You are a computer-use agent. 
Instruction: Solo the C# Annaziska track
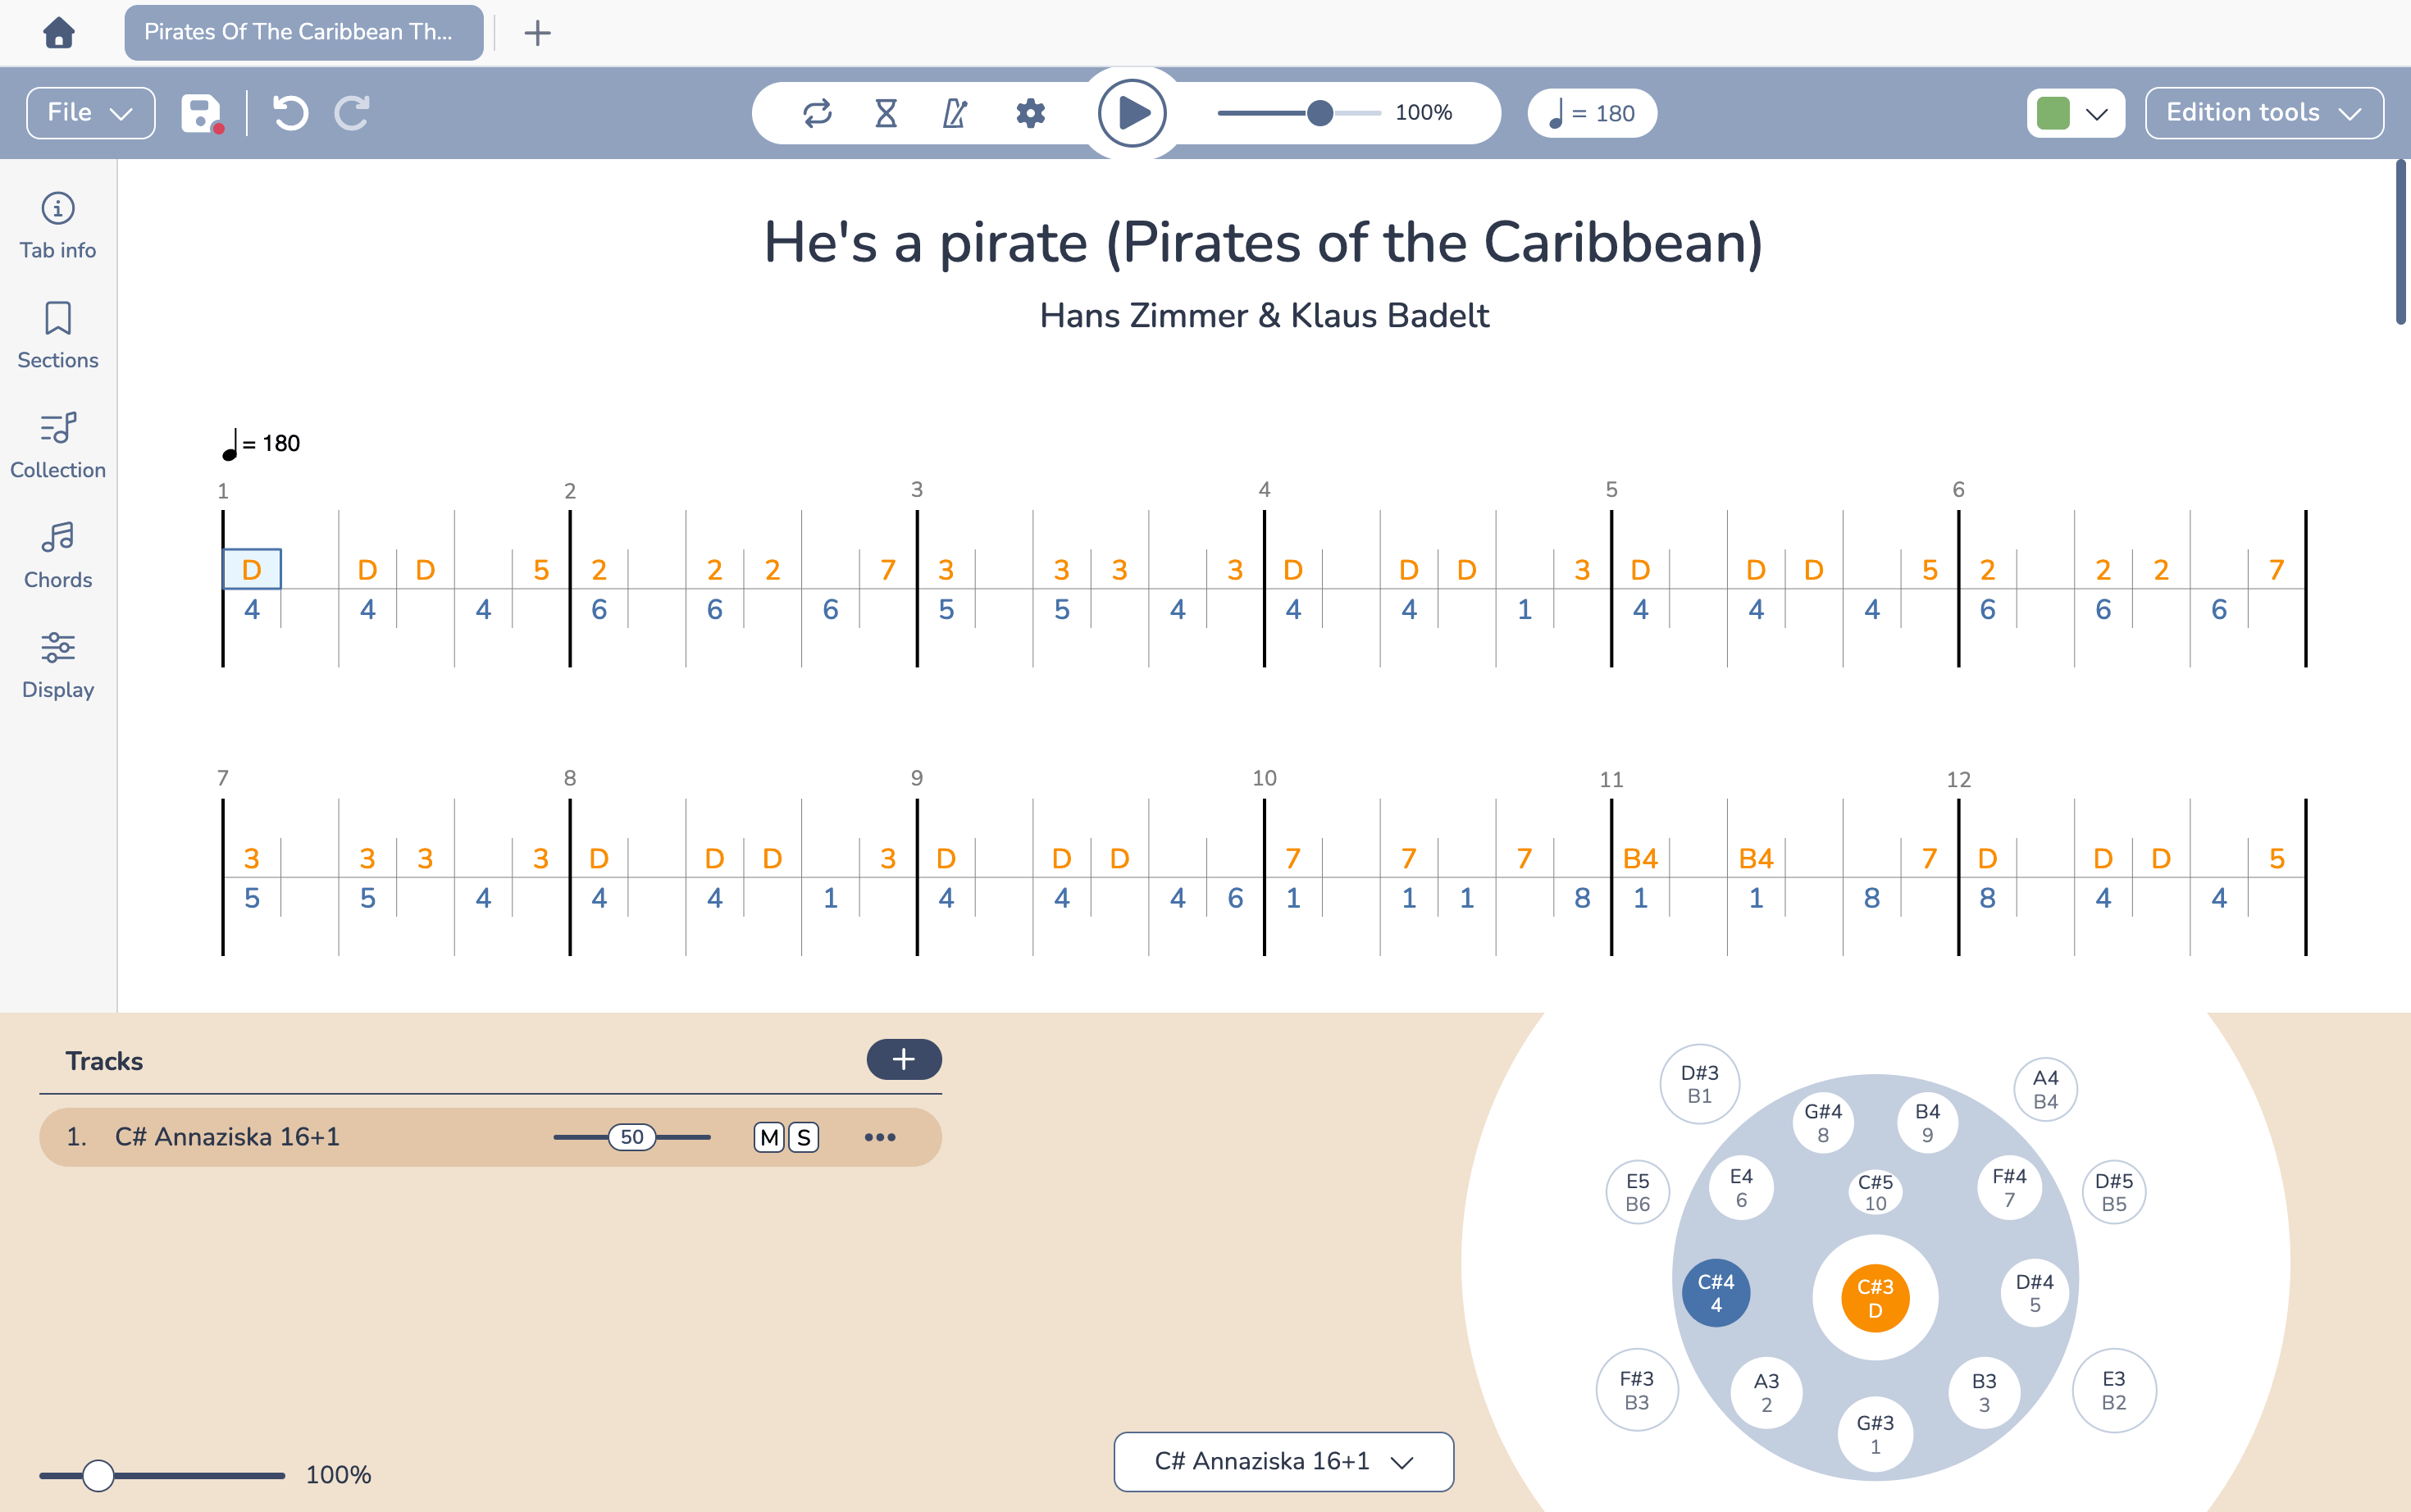(804, 1137)
